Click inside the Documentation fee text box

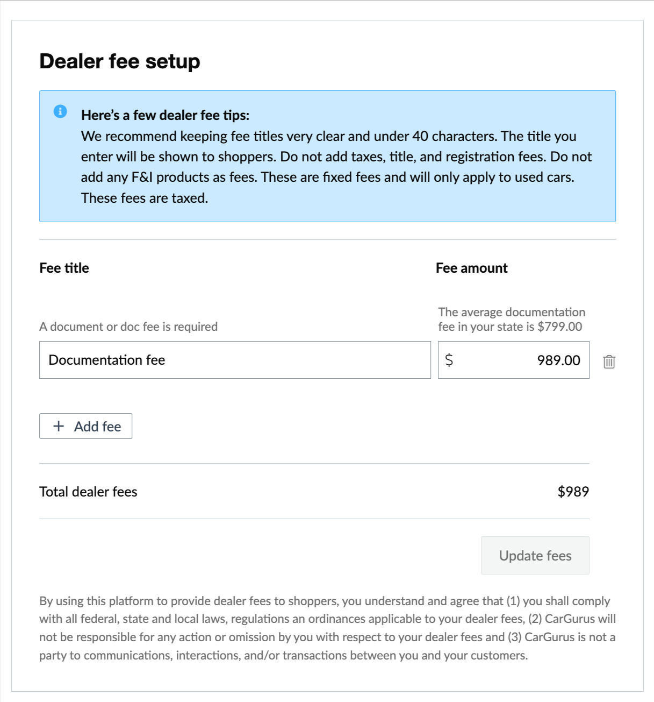(235, 359)
